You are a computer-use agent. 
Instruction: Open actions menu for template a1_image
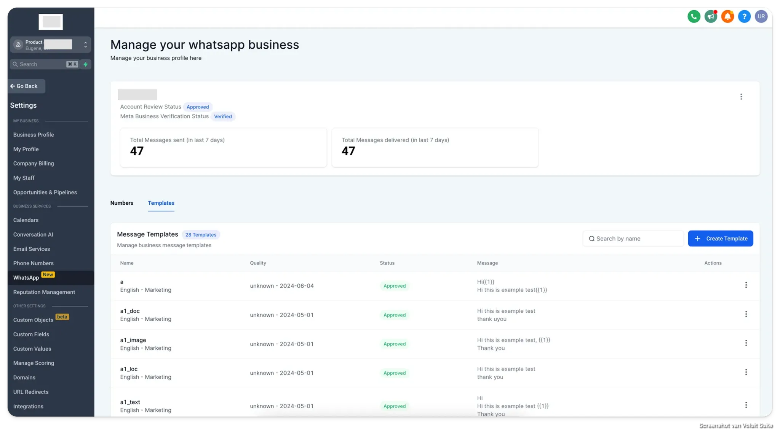[x=746, y=343]
